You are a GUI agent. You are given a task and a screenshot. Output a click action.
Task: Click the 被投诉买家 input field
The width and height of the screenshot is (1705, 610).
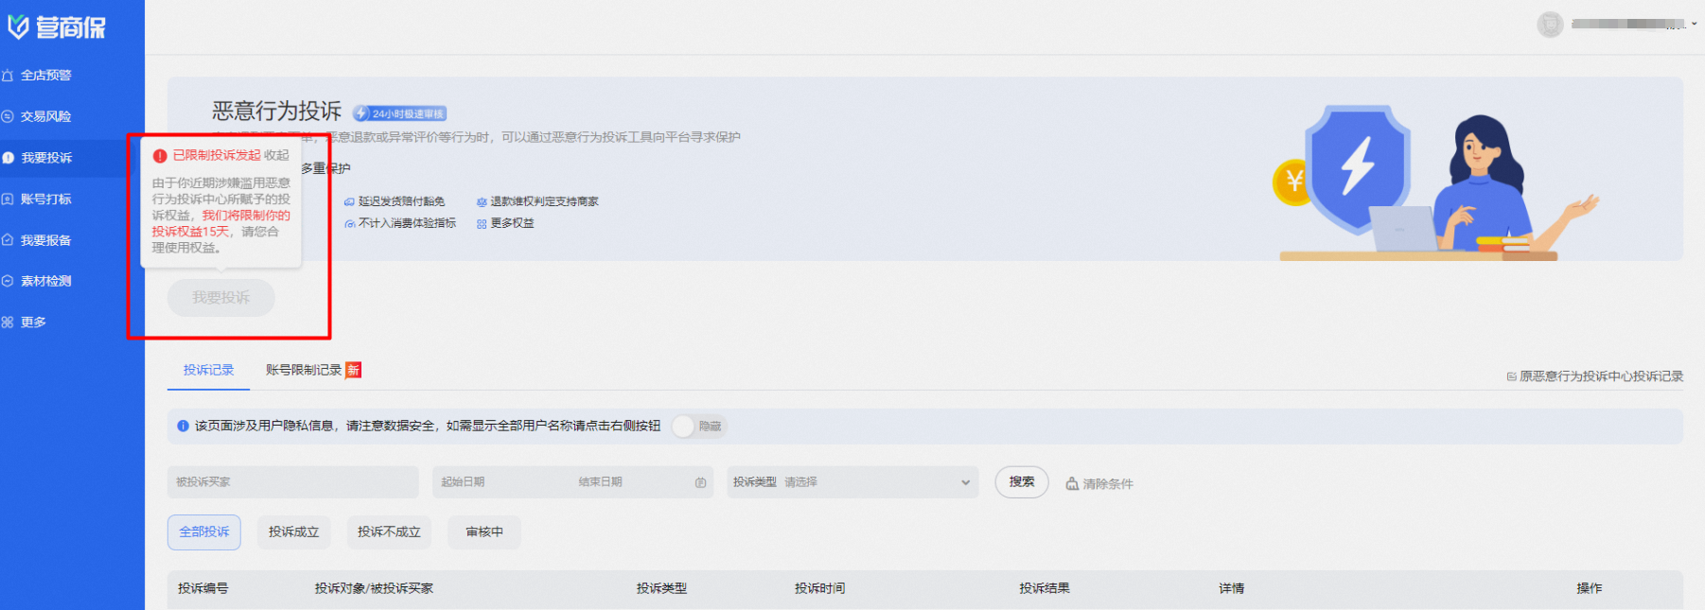(x=293, y=482)
